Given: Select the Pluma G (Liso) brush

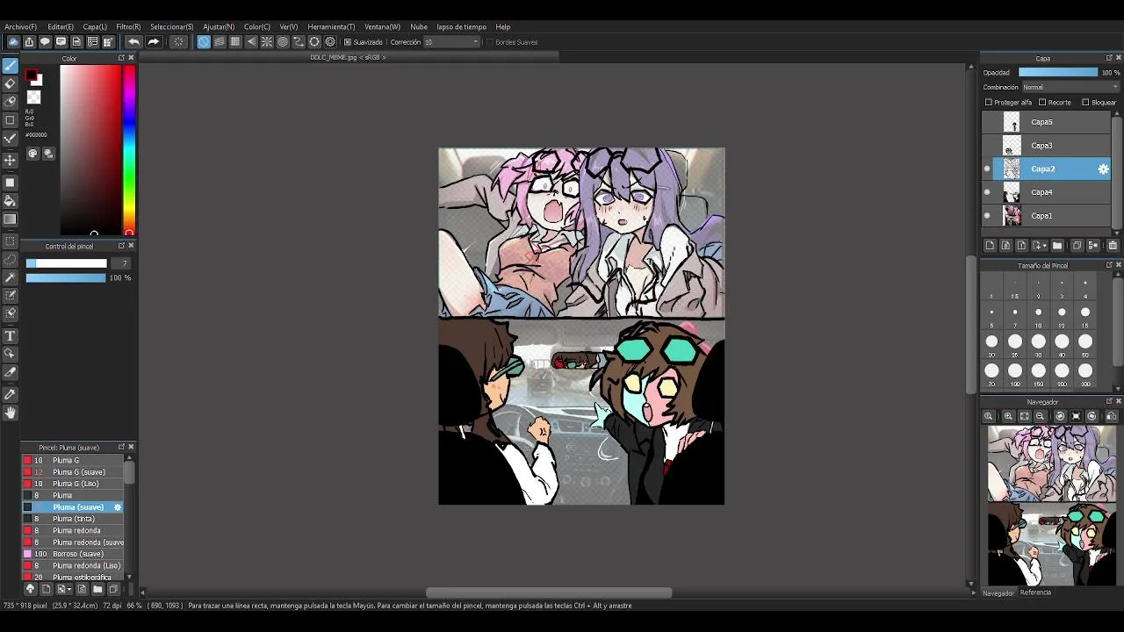Looking at the screenshot, I should pyautogui.click(x=74, y=484).
